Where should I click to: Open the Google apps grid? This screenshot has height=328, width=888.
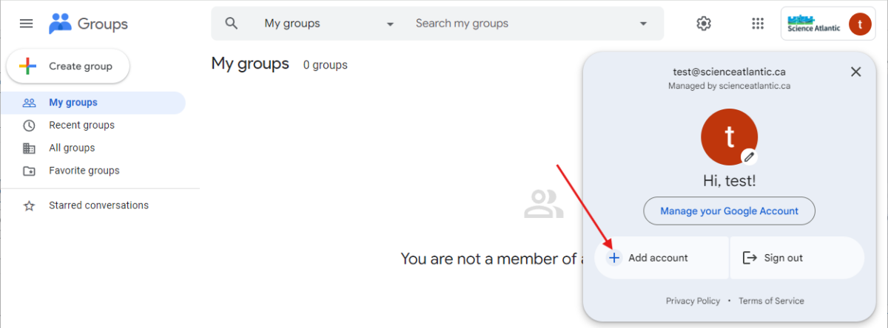click(x=757, y=24)
